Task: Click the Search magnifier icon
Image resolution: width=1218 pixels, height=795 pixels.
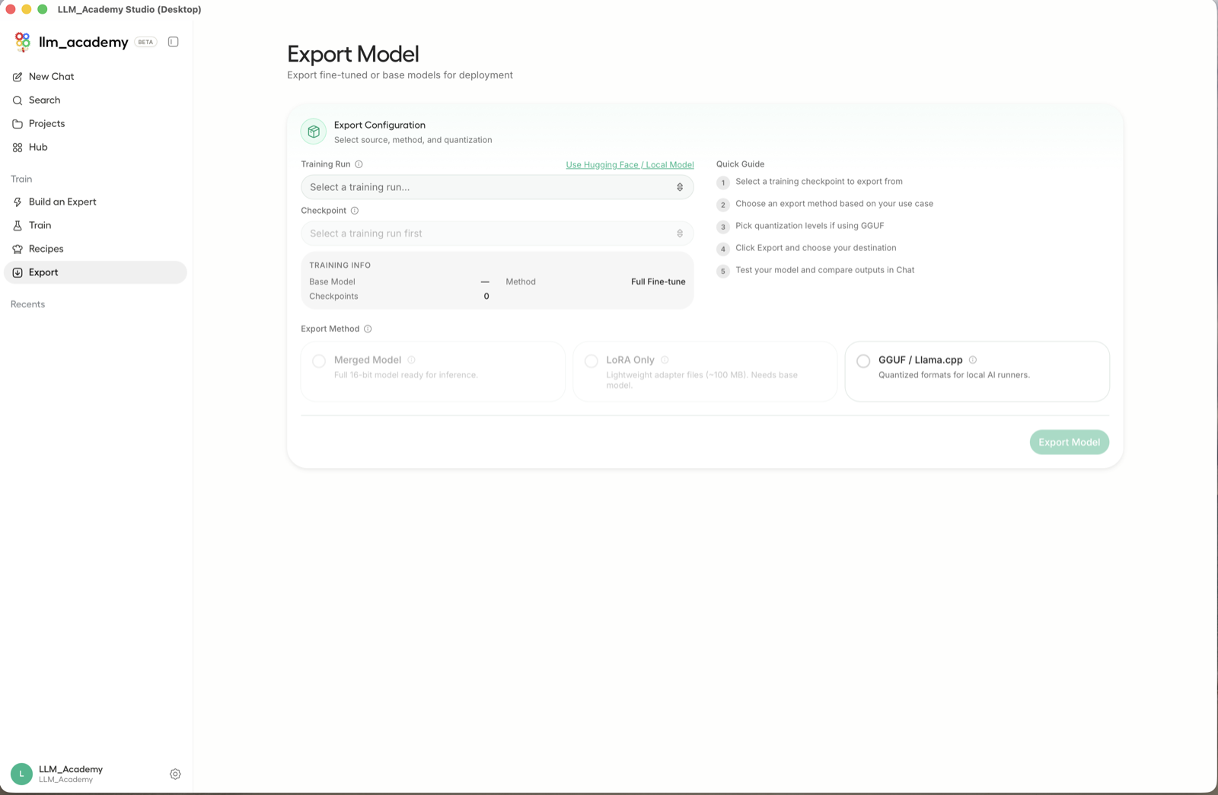Action: 18,100
